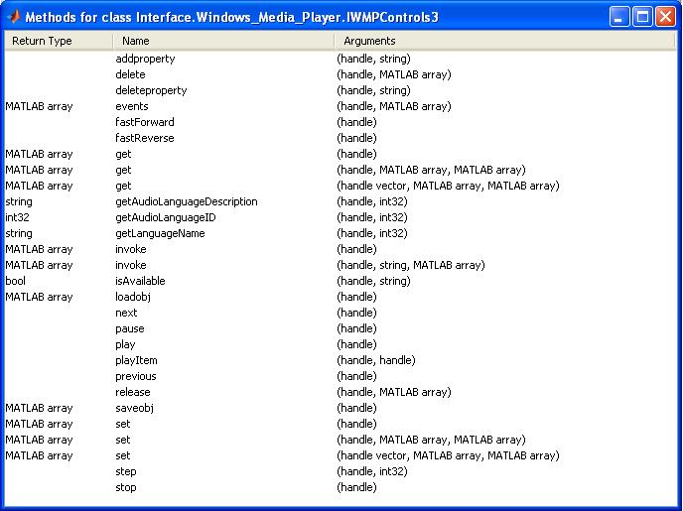Click MATLAB array return type of saveobj

(x=39, y=408)
